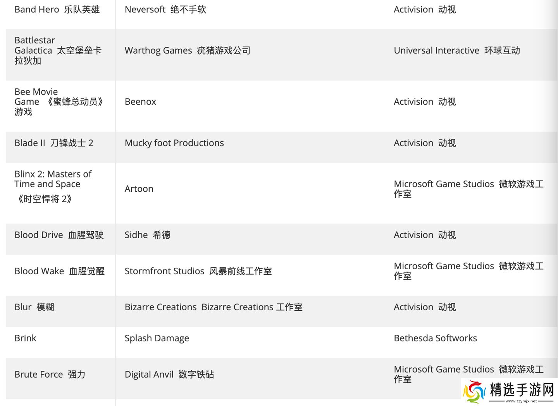The width and height of the screenshot is (558, 406).
Task: Click the Bee Movie Game title
Action: (x=59, y=102)
